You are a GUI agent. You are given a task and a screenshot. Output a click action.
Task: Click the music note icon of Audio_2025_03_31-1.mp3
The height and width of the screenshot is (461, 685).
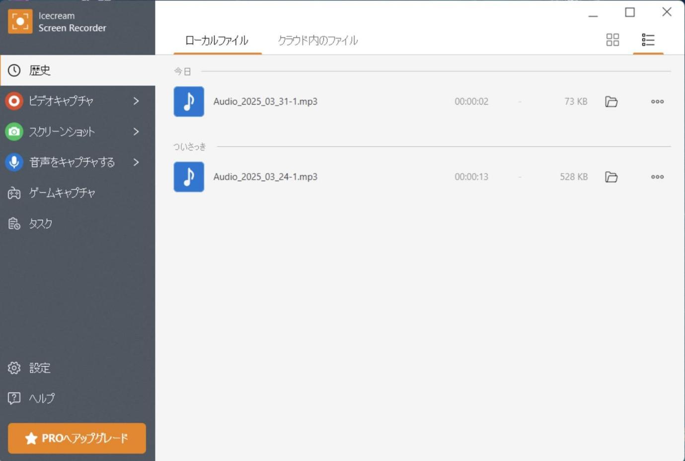click(189, 102)
